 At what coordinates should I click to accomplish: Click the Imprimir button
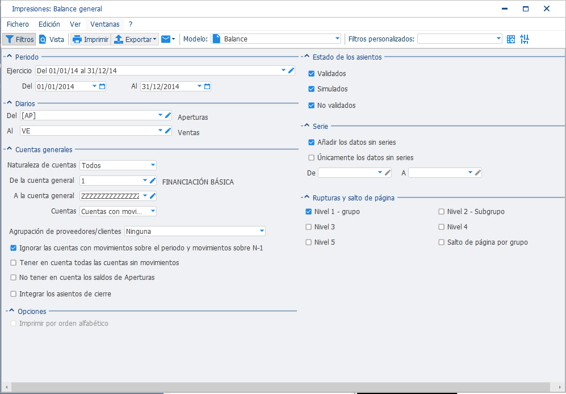[x=91, y=39]
